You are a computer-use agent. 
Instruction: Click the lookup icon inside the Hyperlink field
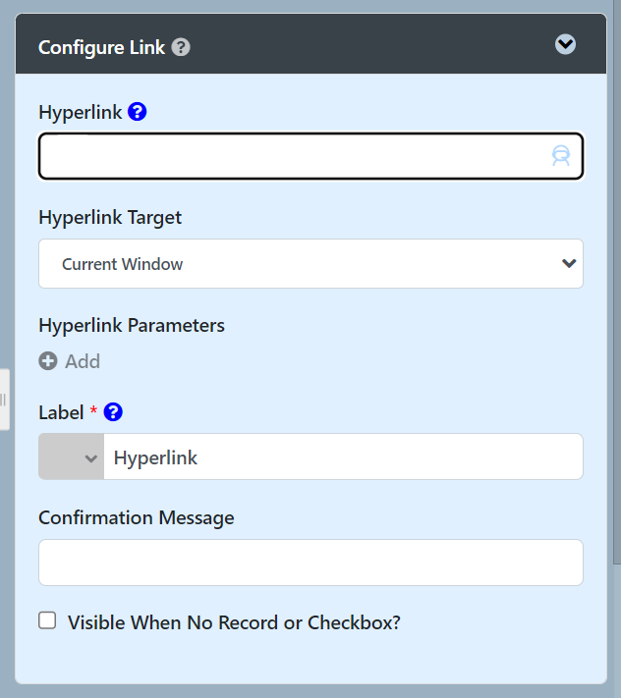560,156
